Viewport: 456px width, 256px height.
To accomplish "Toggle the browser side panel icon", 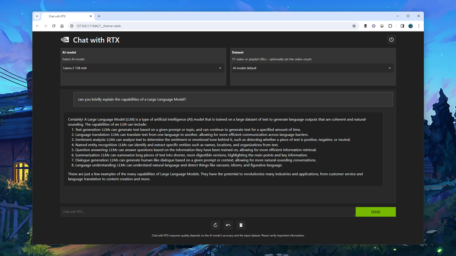I will point(402,26).
